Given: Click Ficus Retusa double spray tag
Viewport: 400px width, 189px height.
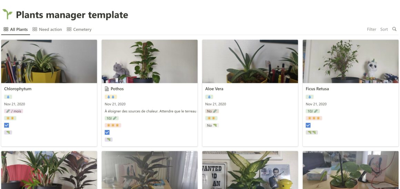Looking at the screenshot, I should pyautogui.click(x=312, y=133).
